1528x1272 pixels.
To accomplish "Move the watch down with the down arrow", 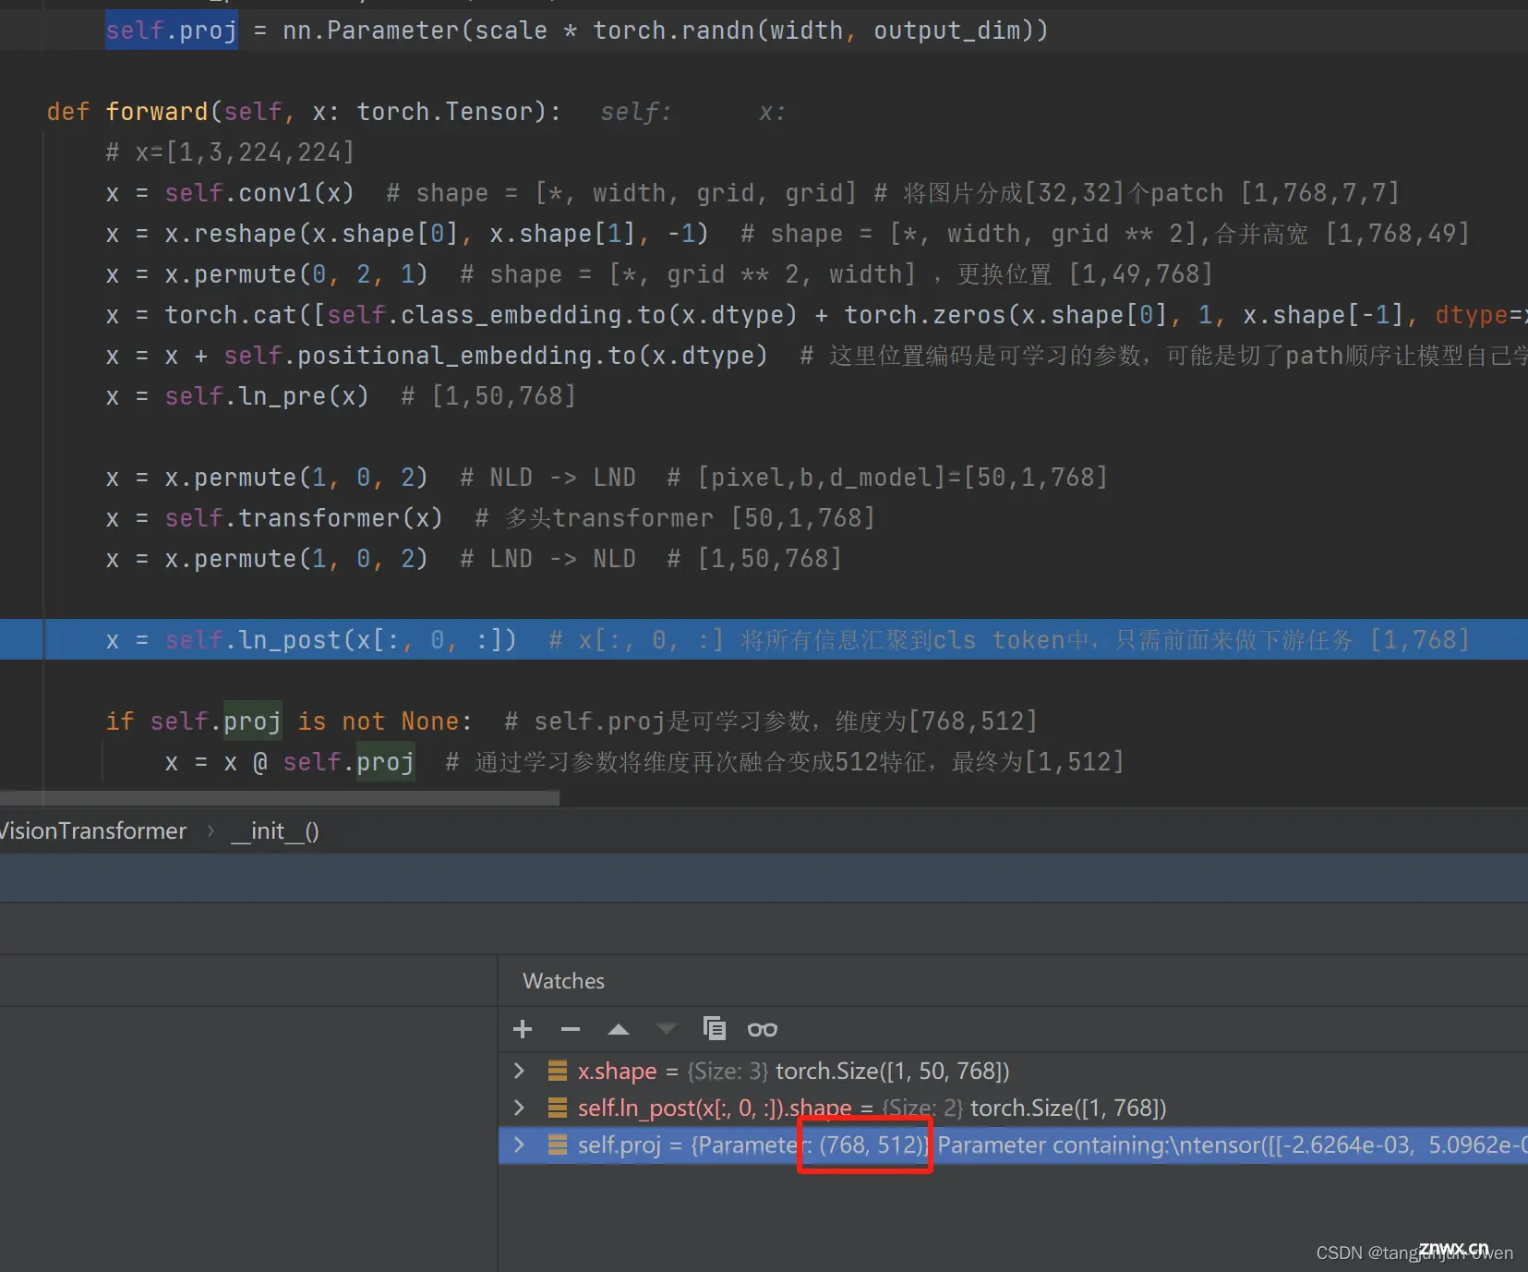I will pyautogui.click(x=667, y=1029).
